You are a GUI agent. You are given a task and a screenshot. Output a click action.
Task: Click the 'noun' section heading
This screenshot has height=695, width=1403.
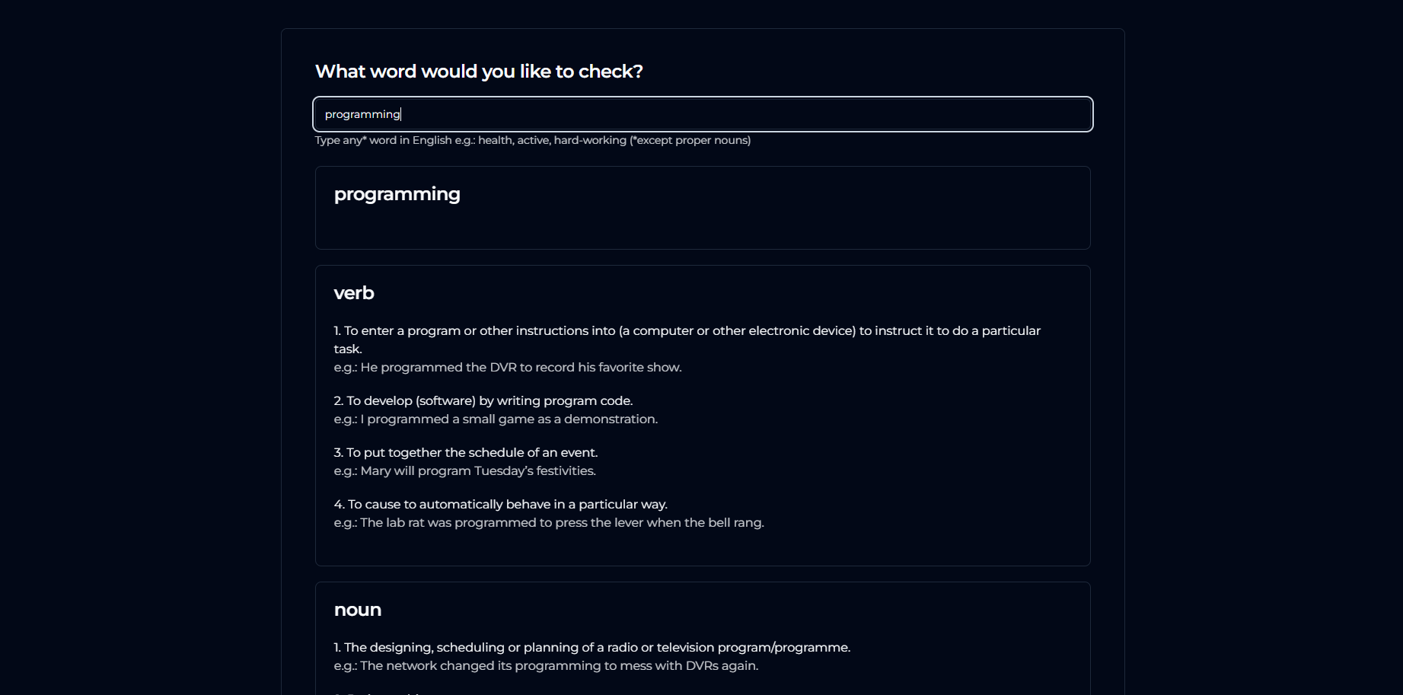pyautogui.click(x=357, y=609)
